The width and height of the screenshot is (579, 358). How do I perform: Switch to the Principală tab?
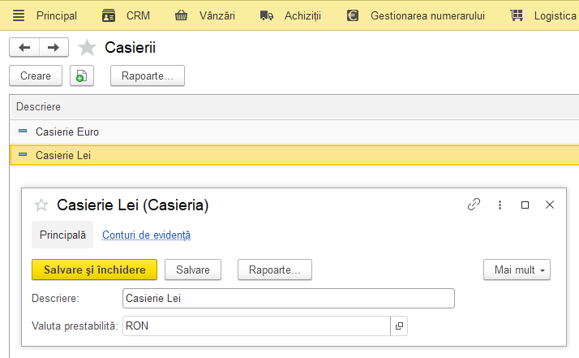click(62, 235)
